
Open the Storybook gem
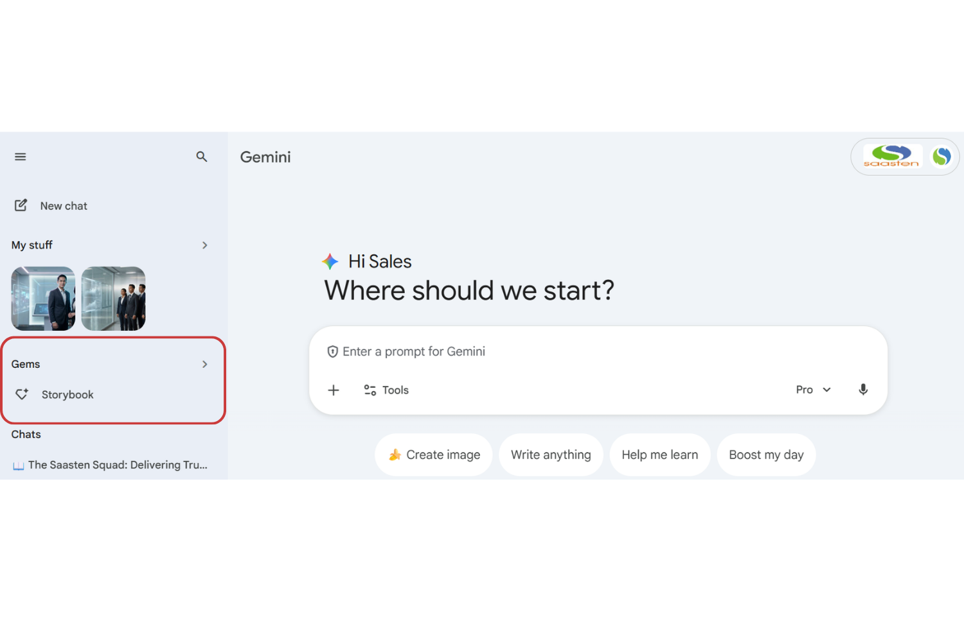coord(67,395)
